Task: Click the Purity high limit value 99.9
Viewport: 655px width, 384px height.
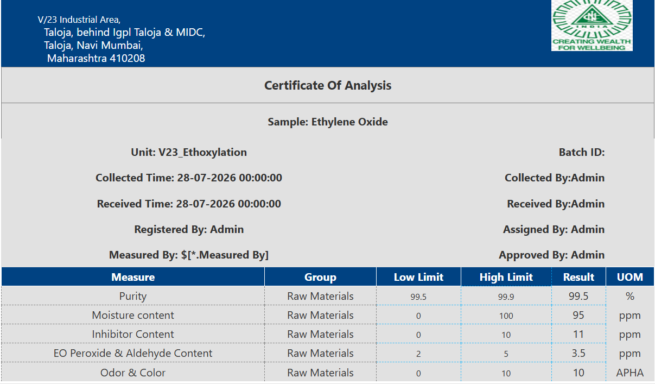Action: point(506,297)
